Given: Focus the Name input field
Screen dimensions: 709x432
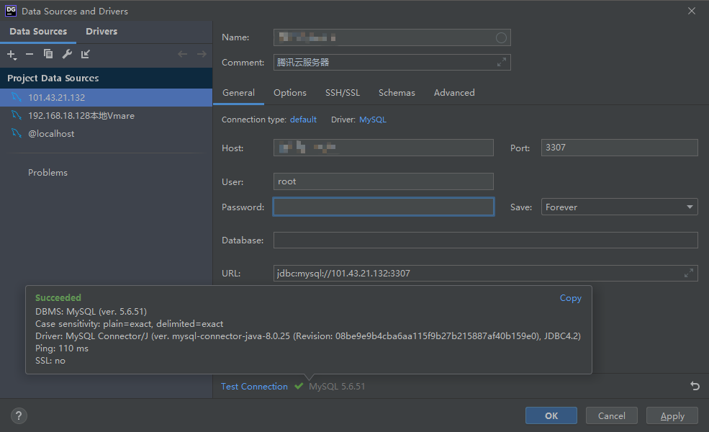Looking at the screenshot, I should click(x=392, y=37).
